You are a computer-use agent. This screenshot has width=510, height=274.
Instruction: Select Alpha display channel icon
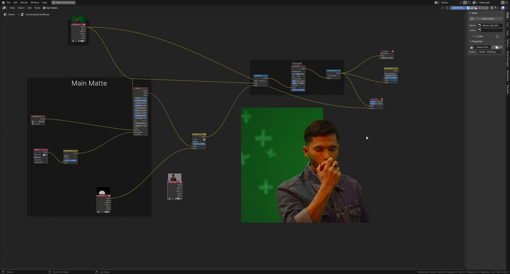(x=476, y=8)
